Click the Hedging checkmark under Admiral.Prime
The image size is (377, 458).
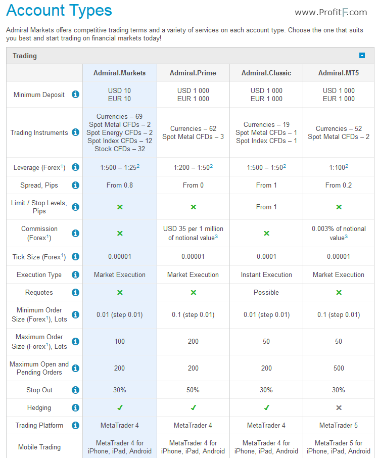[x=194, y=407]
